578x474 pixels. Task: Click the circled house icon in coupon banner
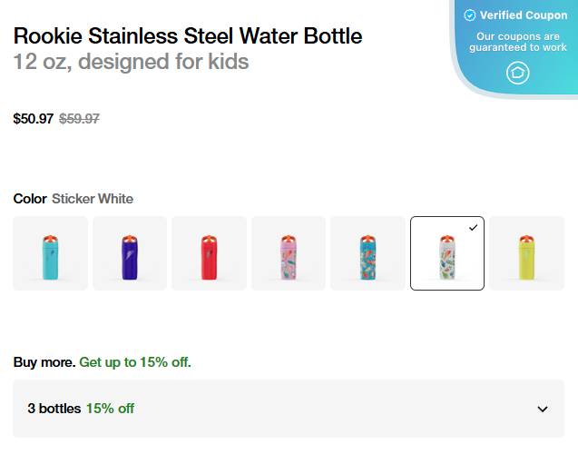click(x=517, y=73)
